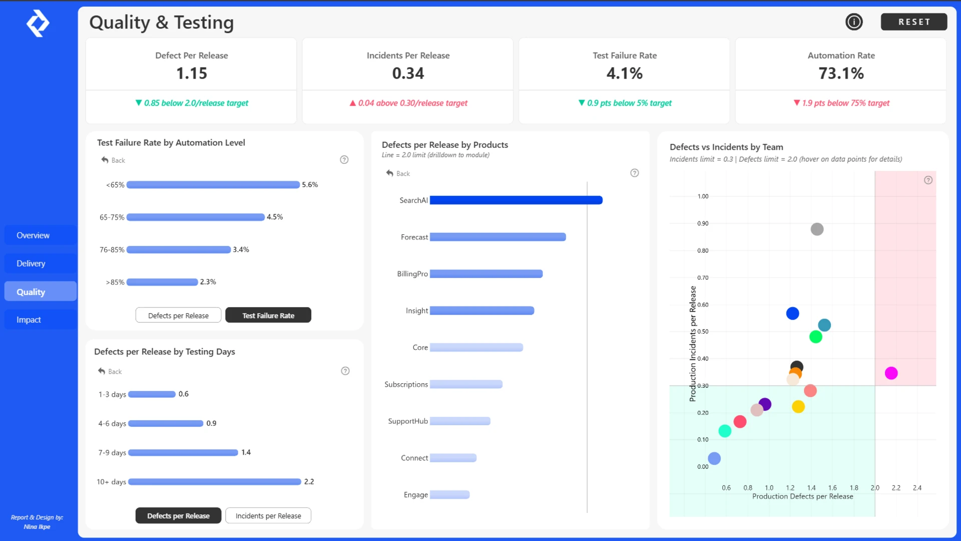The image size is (961, 541).
Task: Open help icon on Defects vs Incidents scatter
Action: pos(928,180)
